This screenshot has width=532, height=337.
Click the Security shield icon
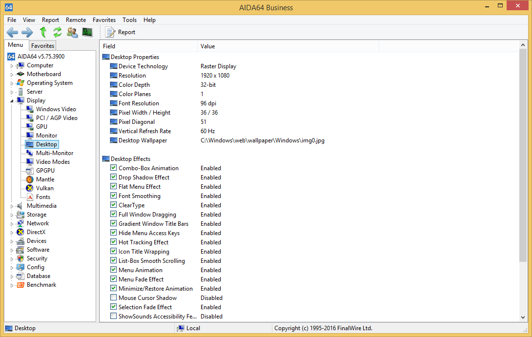pyautogui.click(x=20, y=258)
